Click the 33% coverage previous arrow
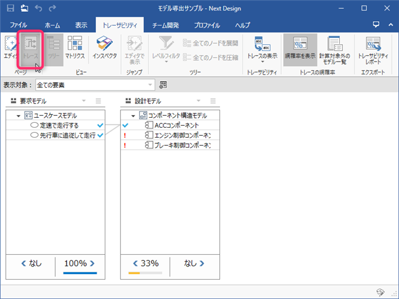 133,263
